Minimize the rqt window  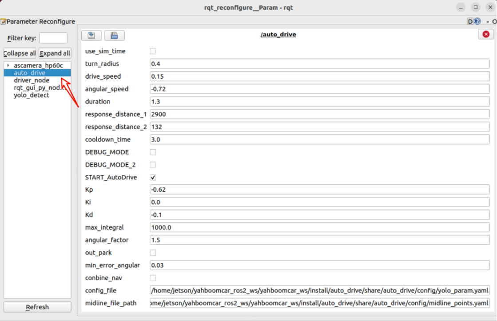point(463,7)
